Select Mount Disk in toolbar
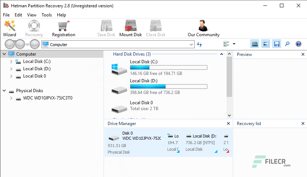 (131, 28)
